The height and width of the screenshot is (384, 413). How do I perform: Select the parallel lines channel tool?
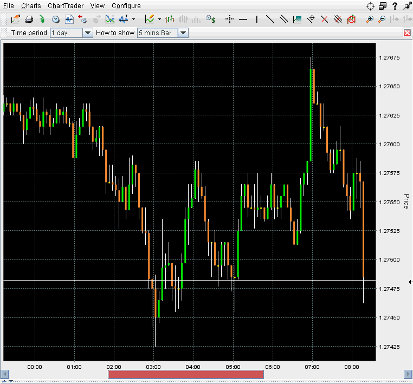click(283, 19)
